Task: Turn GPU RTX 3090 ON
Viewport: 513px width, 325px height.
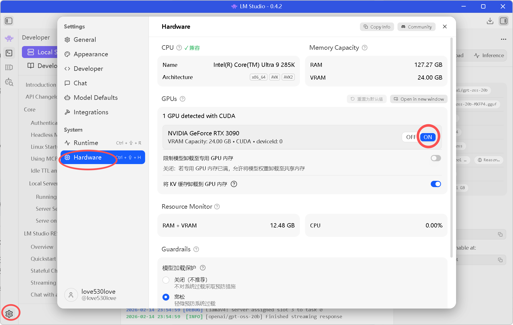Action: [x=428, y=137]
